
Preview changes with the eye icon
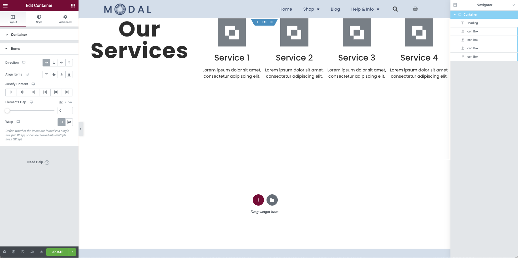coord(41,252)
